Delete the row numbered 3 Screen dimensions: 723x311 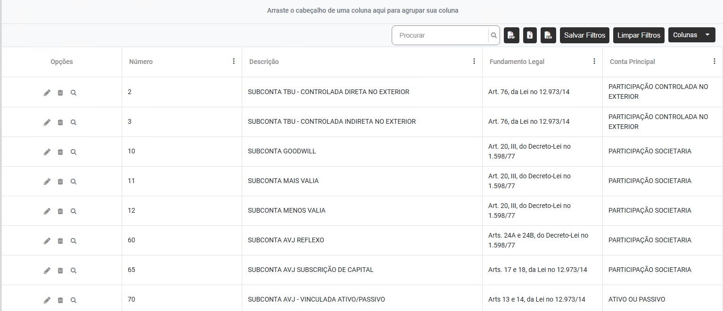coord(60,122)
